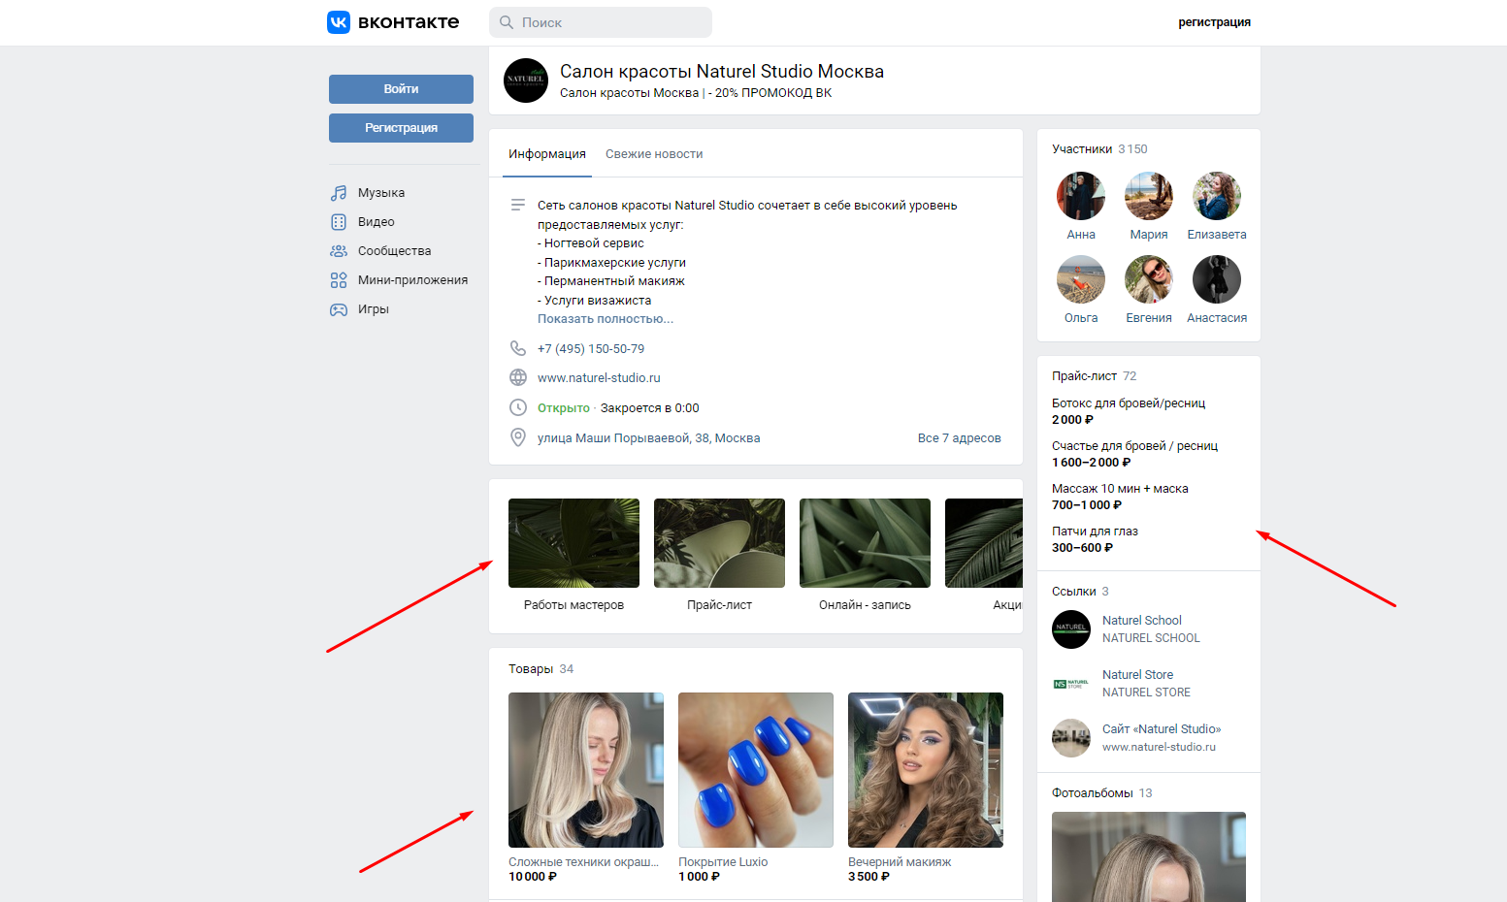Viewport: 1507px width, 902px height.
Task: Open Игры via its gamepad icon
Action: coord(339,309)
